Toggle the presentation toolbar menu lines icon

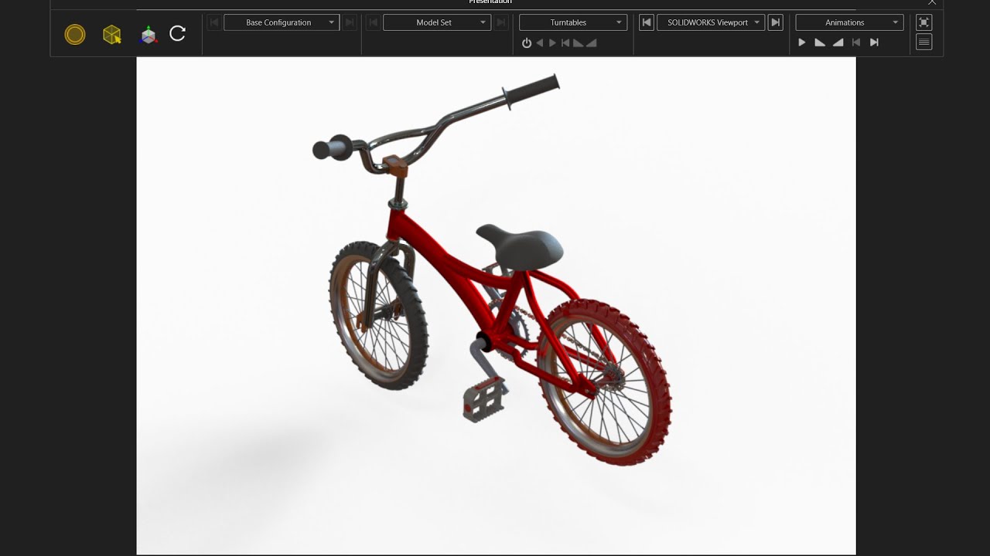[x=923, y=42]
